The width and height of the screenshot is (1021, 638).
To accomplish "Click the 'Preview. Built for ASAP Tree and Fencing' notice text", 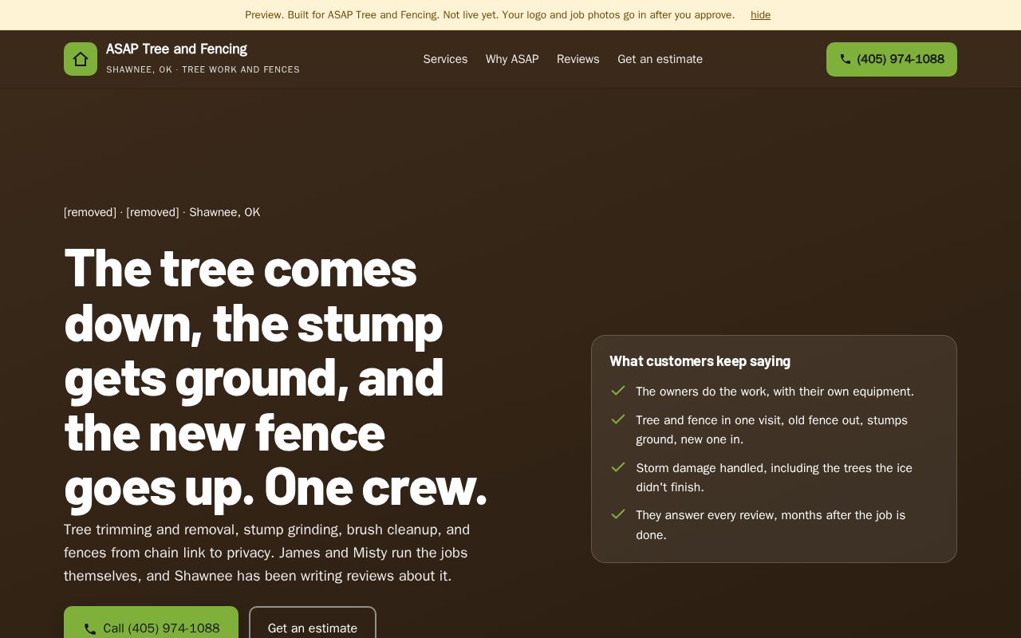I will click(490, 15).
